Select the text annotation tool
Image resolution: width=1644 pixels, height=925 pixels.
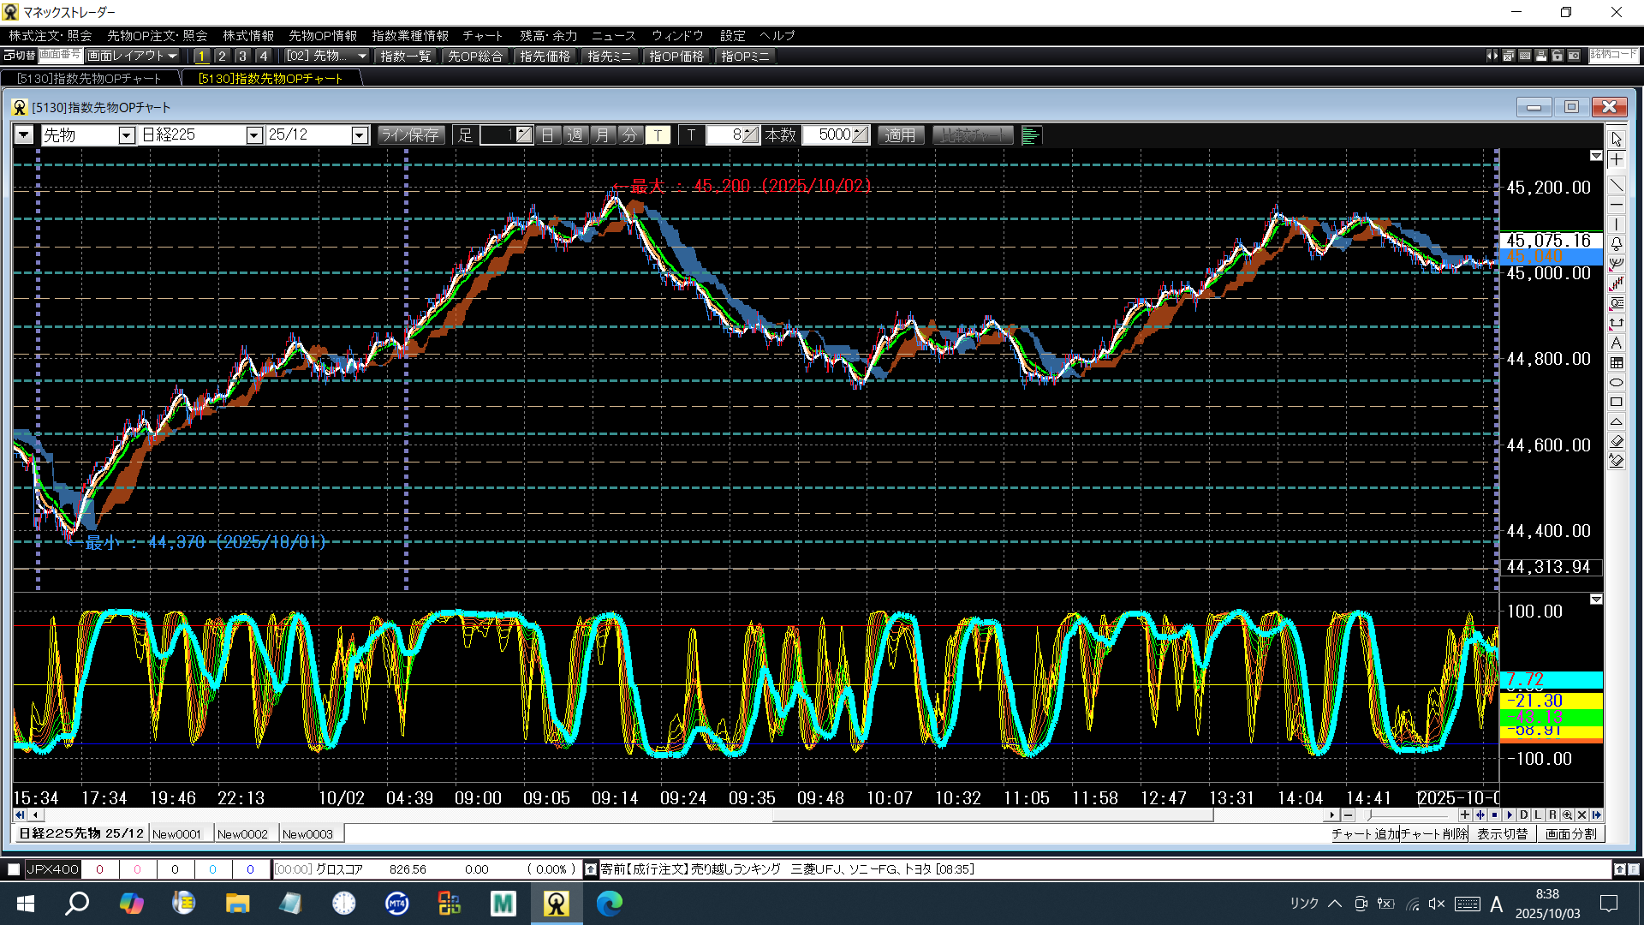pos(1617,343)
